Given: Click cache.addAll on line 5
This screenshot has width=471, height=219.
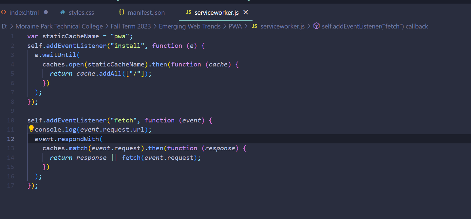Looking at the screenshot, I should 99,74.
